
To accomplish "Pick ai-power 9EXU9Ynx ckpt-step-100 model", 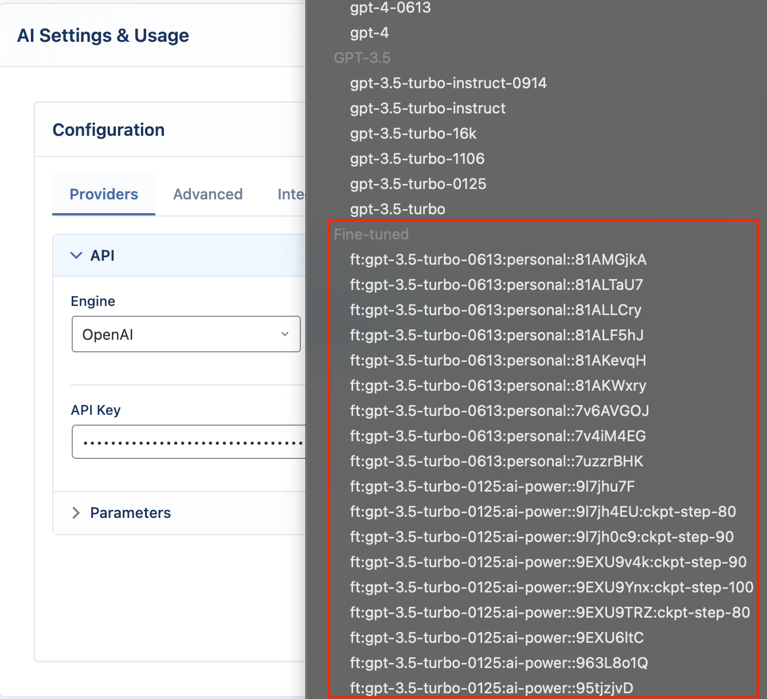I will click(551, 587).
